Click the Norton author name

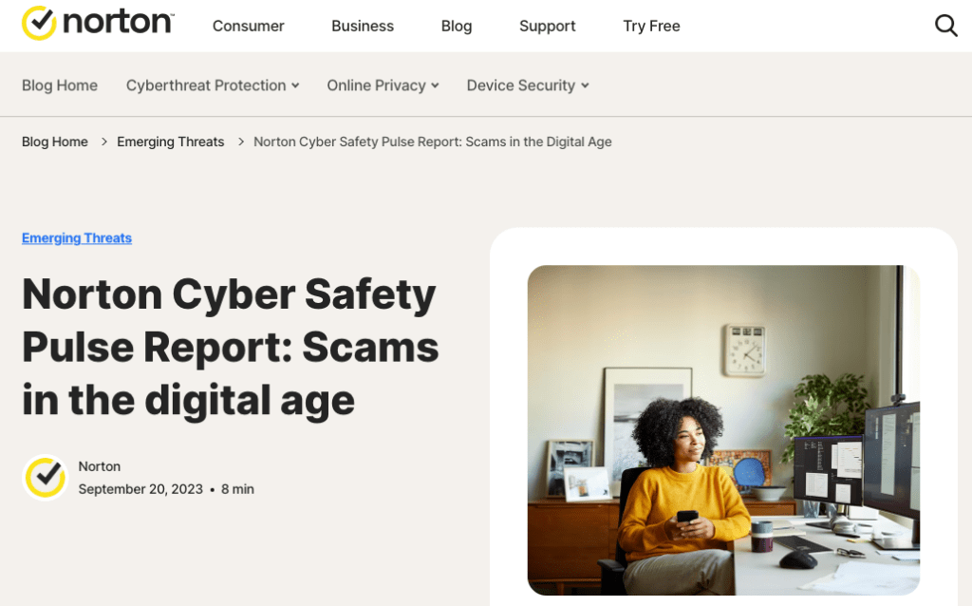(100, 466)
